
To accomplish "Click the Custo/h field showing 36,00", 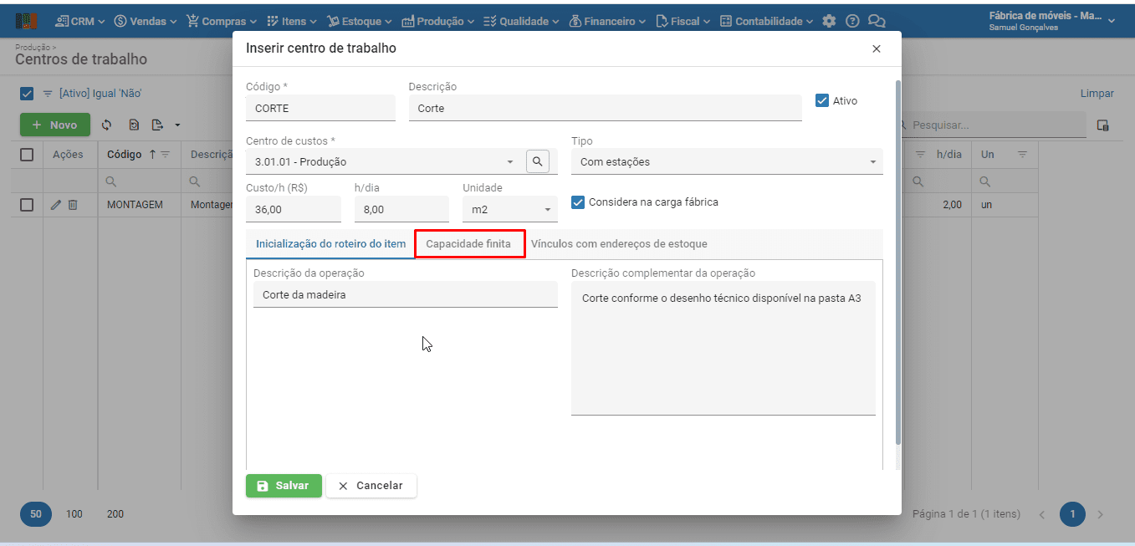I will (294, 209).
